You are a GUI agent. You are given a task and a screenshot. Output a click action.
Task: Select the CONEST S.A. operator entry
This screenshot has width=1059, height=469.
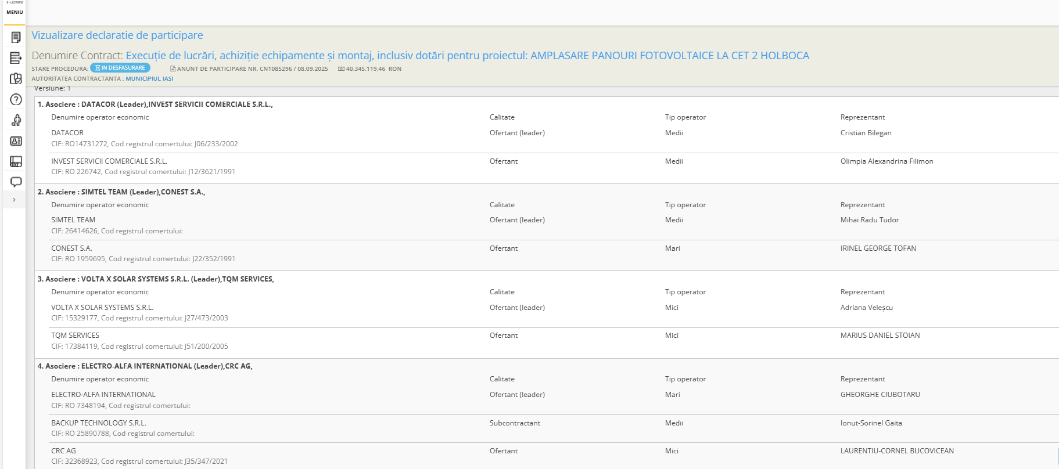(71, 248)
